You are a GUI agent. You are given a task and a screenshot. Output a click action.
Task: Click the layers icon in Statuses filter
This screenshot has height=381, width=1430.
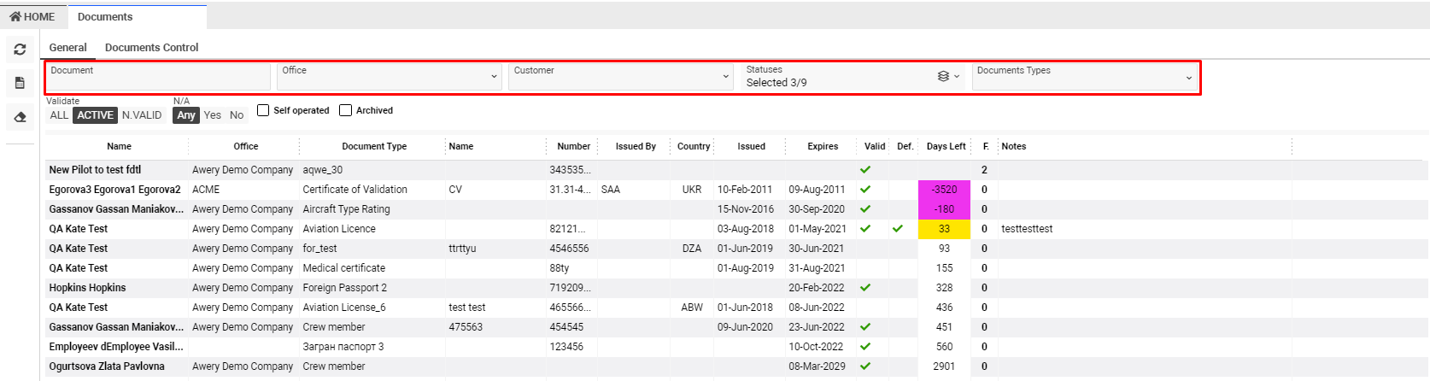943,76
